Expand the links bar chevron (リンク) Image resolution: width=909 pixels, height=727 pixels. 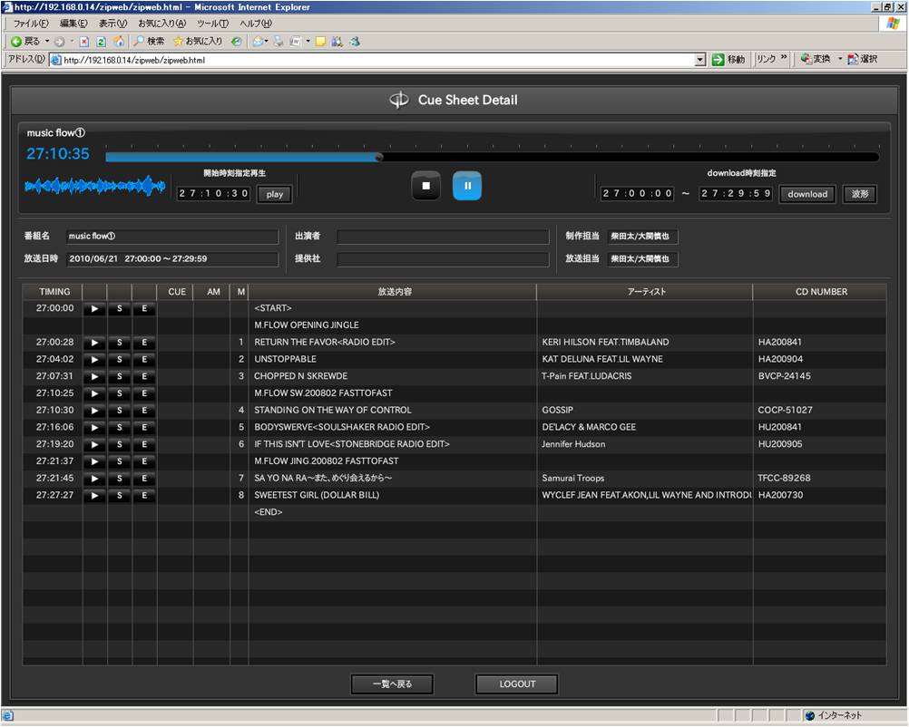pyautogui.click(x=784, y=59)
